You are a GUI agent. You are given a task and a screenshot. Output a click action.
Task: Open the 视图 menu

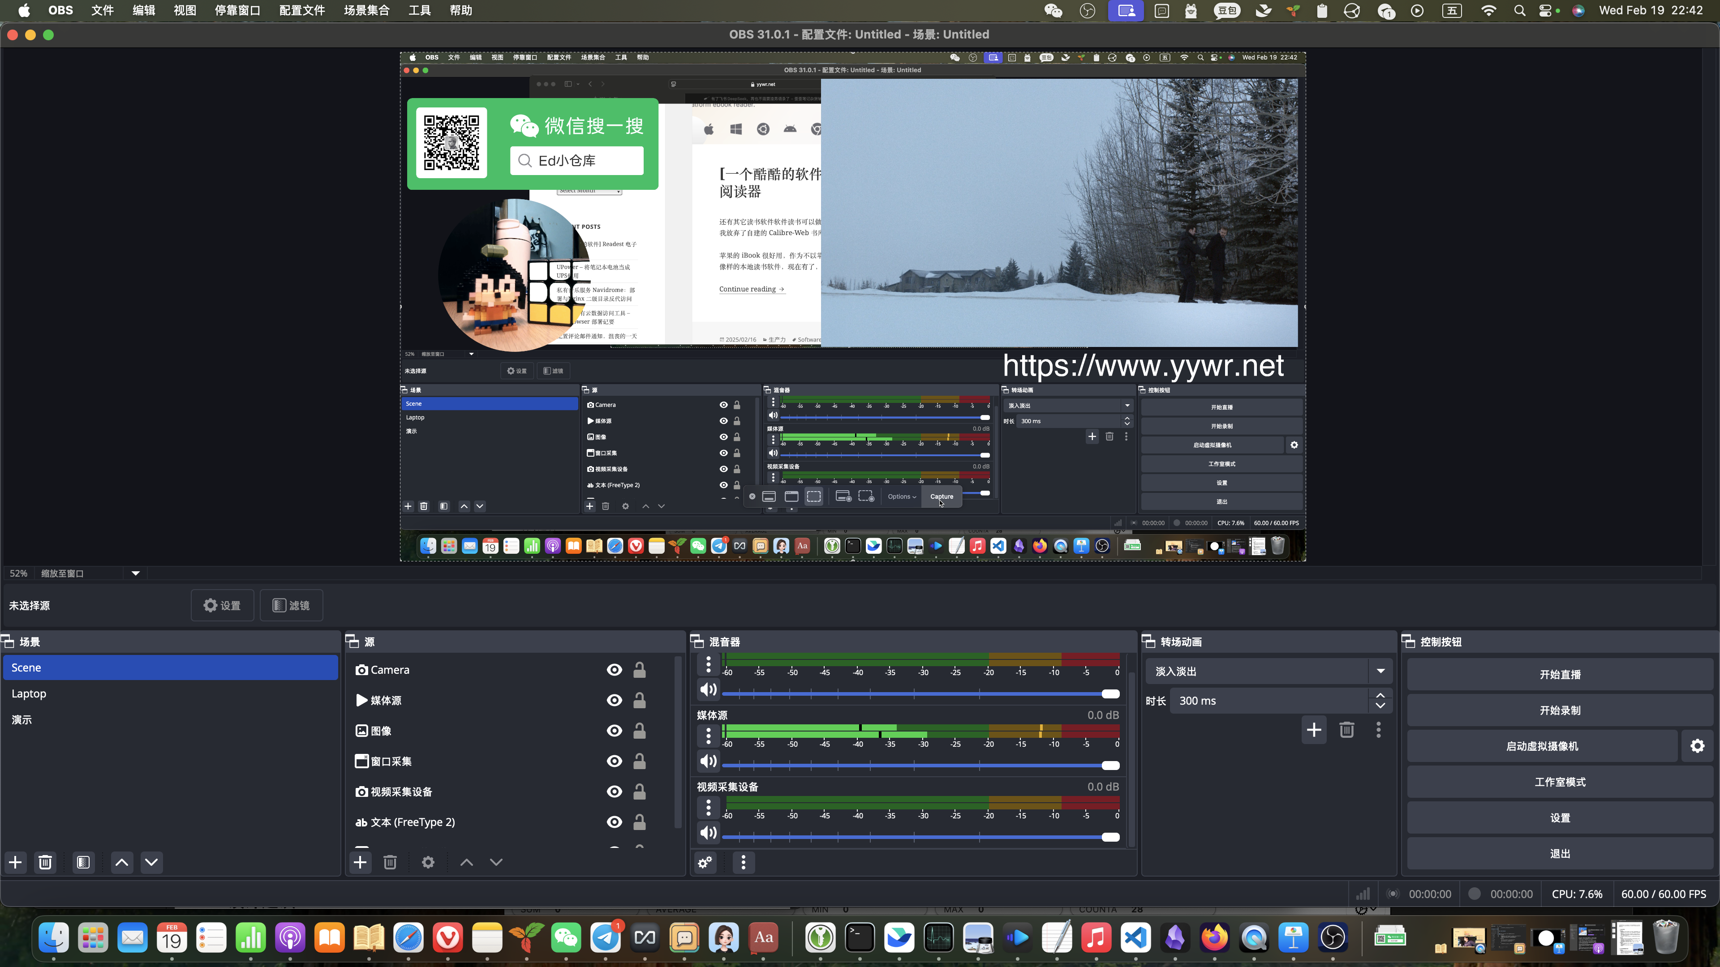click(x=184, y=11)
